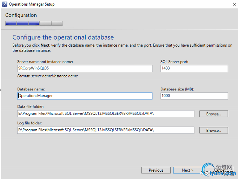Click the 'Server name and instance name:' label

(45, 62)
